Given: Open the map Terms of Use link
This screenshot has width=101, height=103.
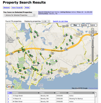Looking at the screenshot, I should point(93,88).
